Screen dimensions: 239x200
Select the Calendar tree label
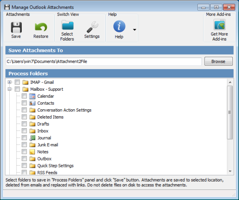point(46,96)
